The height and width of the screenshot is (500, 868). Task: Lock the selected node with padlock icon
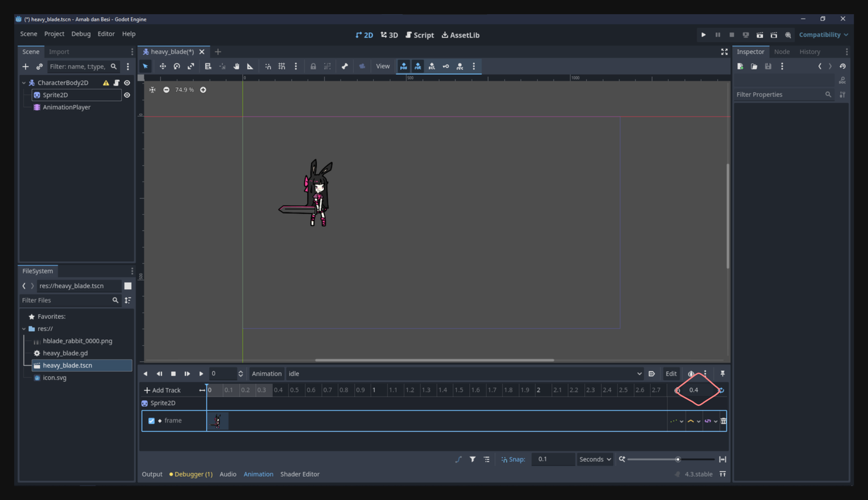313,66
